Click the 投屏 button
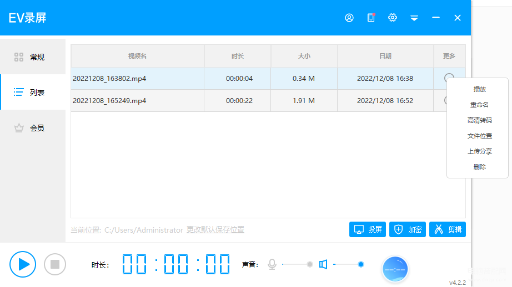Screen dimensions: 512x287 coord(368,229)
